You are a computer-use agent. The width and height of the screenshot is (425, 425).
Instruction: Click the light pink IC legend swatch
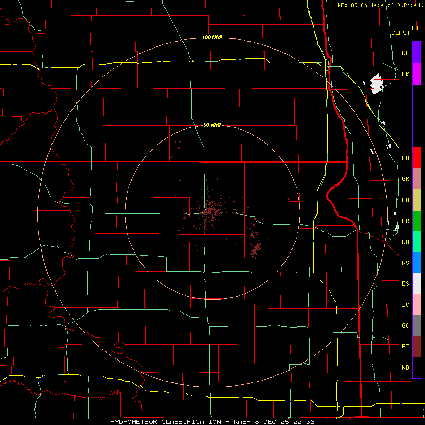[x=417, y=305]
